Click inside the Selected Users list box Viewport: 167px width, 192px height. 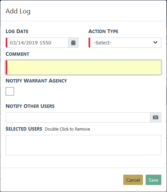click(x=83, y=145)
